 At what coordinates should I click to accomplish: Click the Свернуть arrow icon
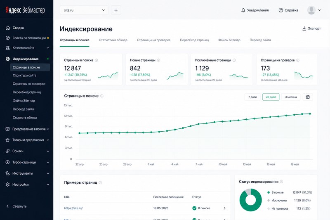(7, 206)
